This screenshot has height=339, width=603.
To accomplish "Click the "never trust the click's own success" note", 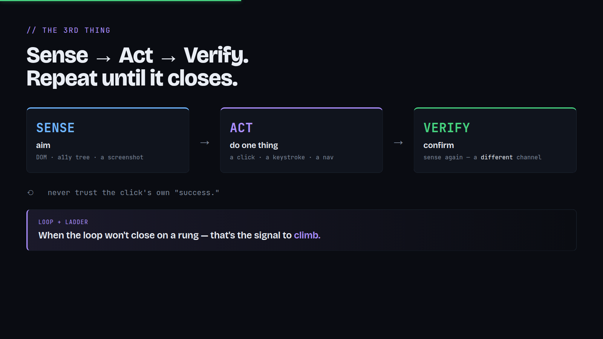I will point(133,193).
